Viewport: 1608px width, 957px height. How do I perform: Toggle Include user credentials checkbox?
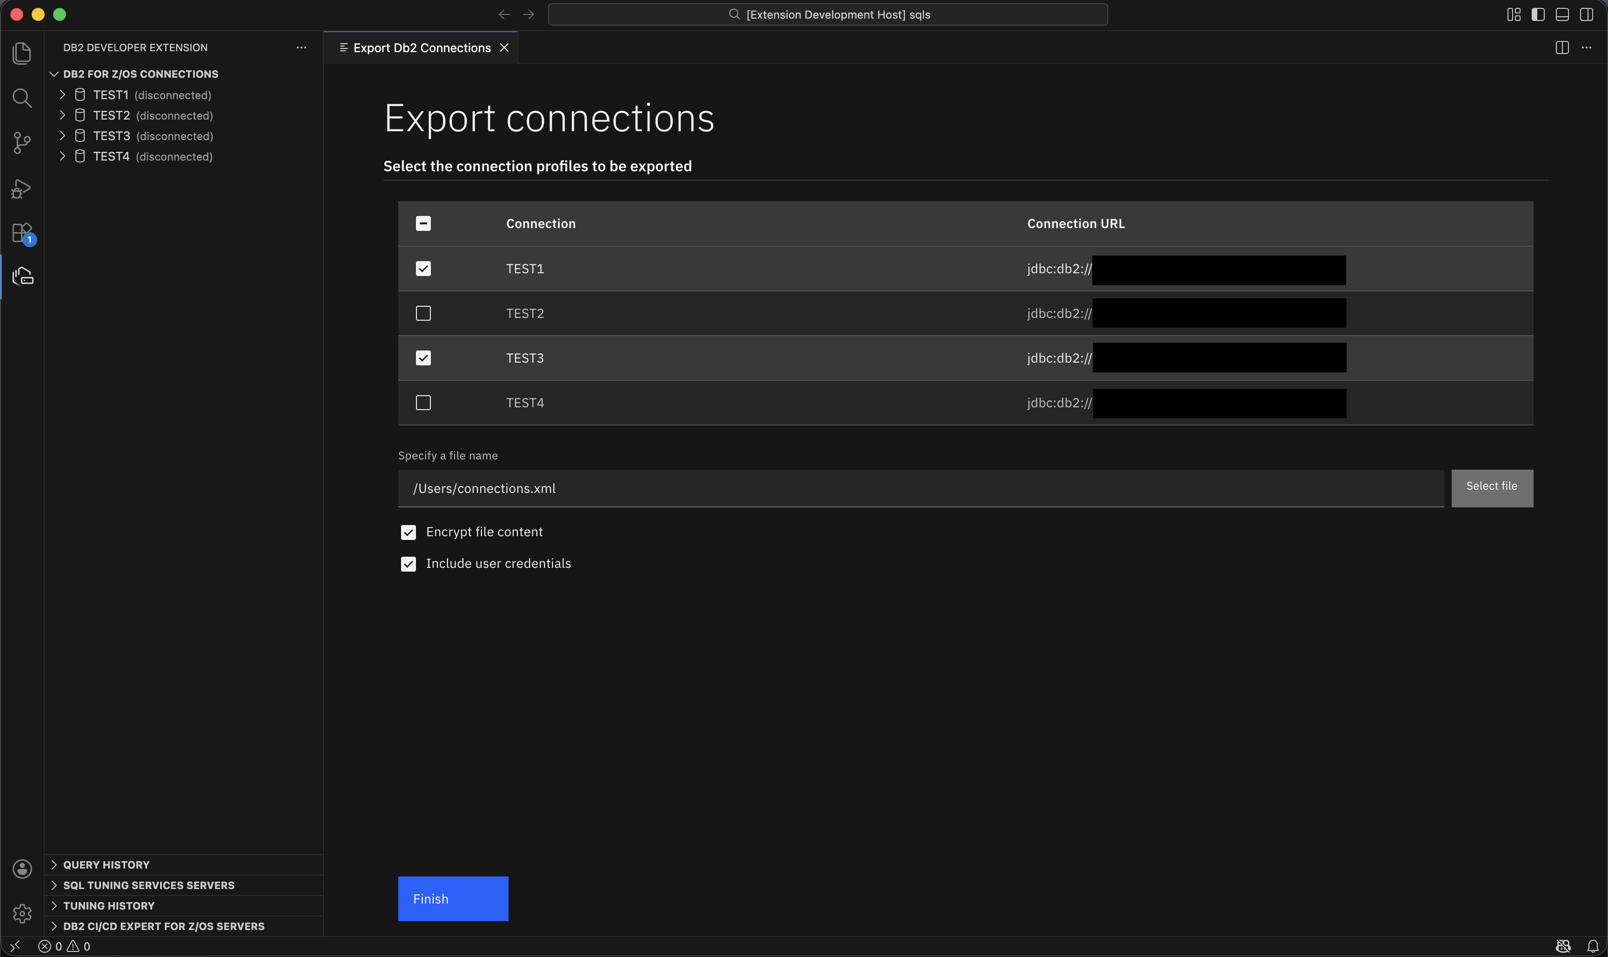(409, 564)
